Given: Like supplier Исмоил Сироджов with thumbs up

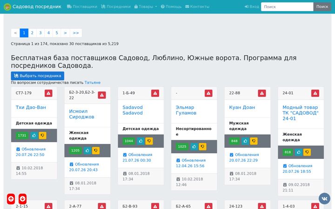Looking at the screenshot, I should click(87, 150).
